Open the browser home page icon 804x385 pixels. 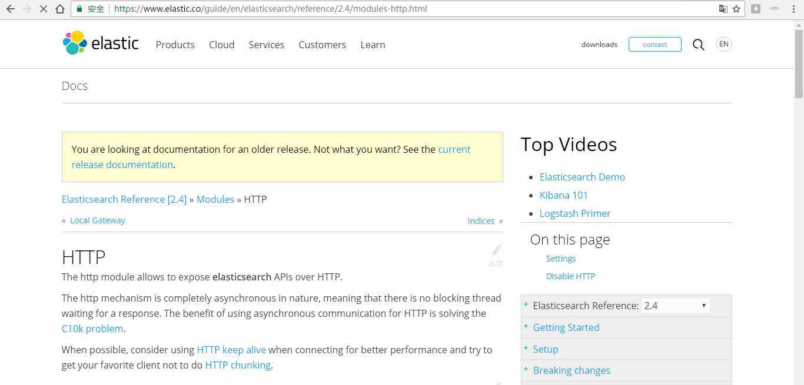click(59, 9)
